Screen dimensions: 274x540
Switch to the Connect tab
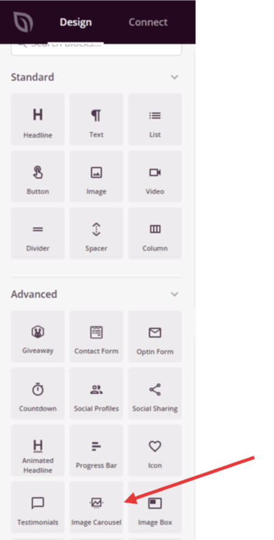[148, 22]
